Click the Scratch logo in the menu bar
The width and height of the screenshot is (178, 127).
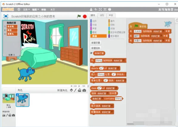[x=8, y=10]
